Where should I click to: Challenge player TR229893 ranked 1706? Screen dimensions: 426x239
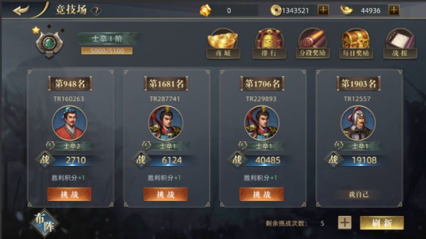pyautogui.click(x=262, y=194)
